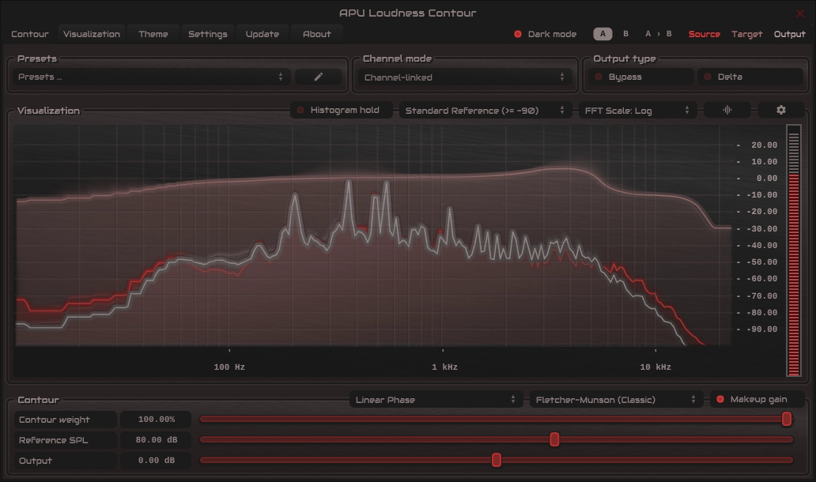Click the Contour weight slider handle

click(786, 419)
